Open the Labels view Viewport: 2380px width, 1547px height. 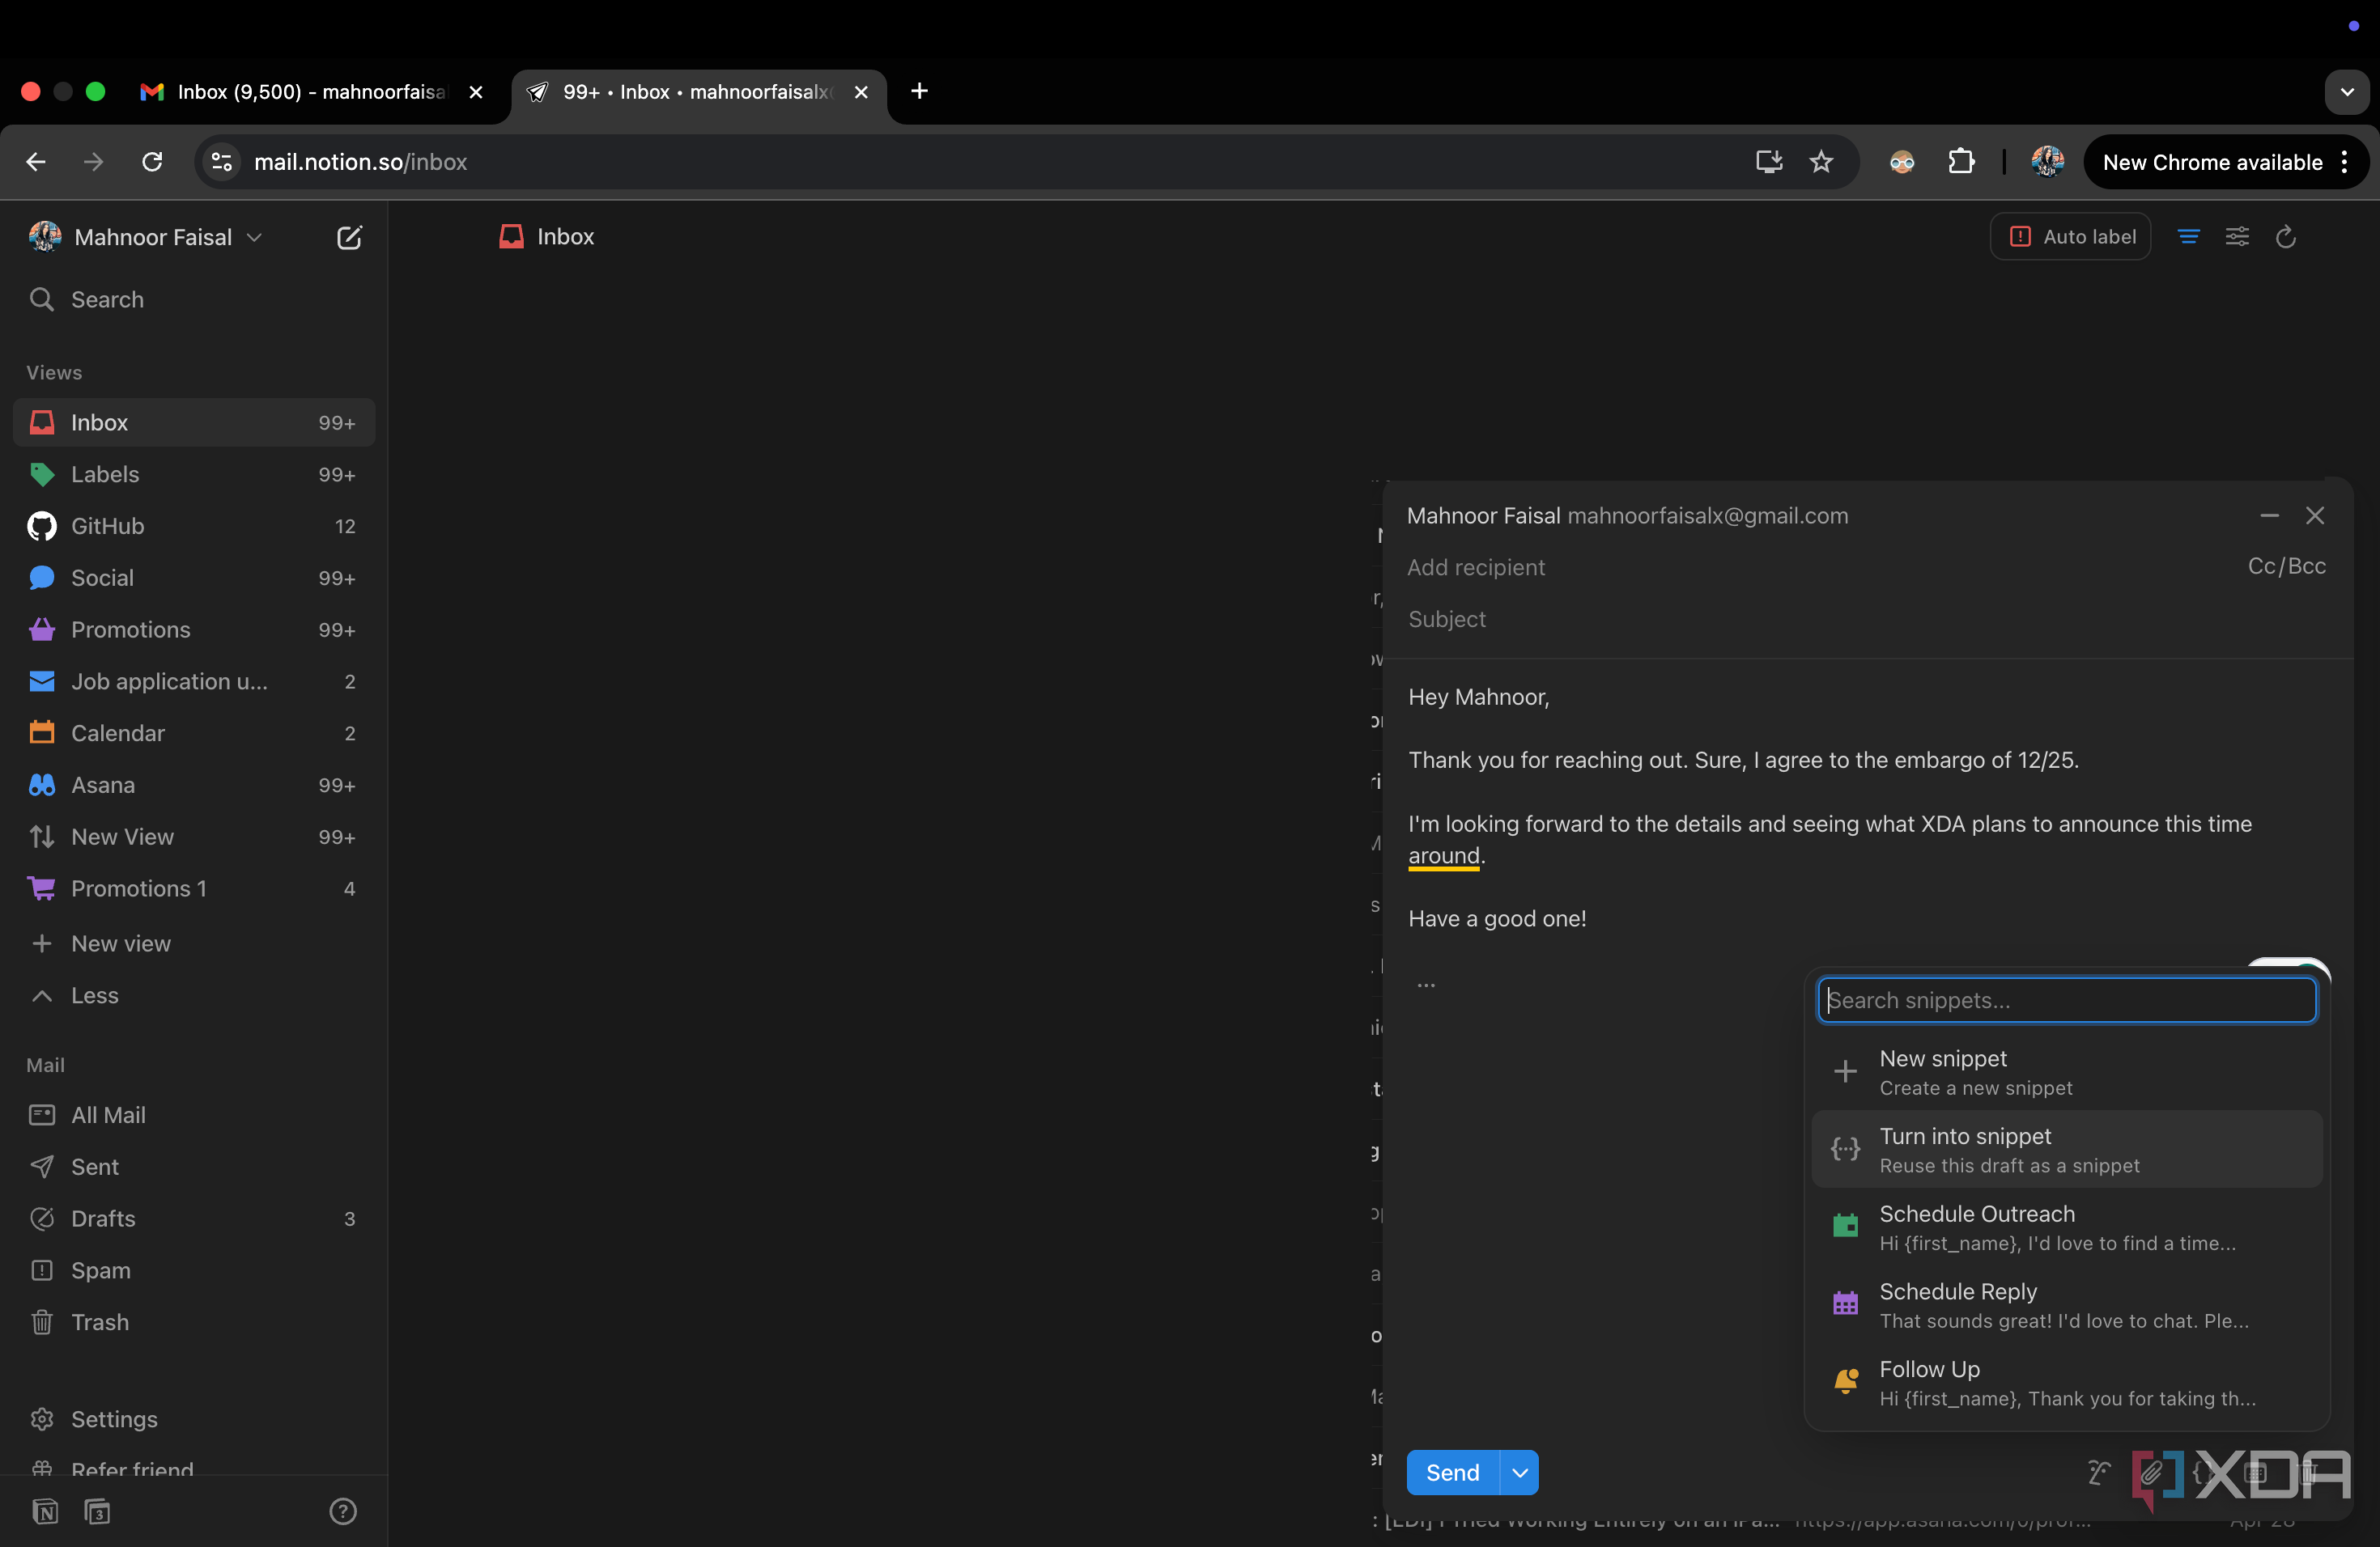pyautogui.click(x=194, y=475)
